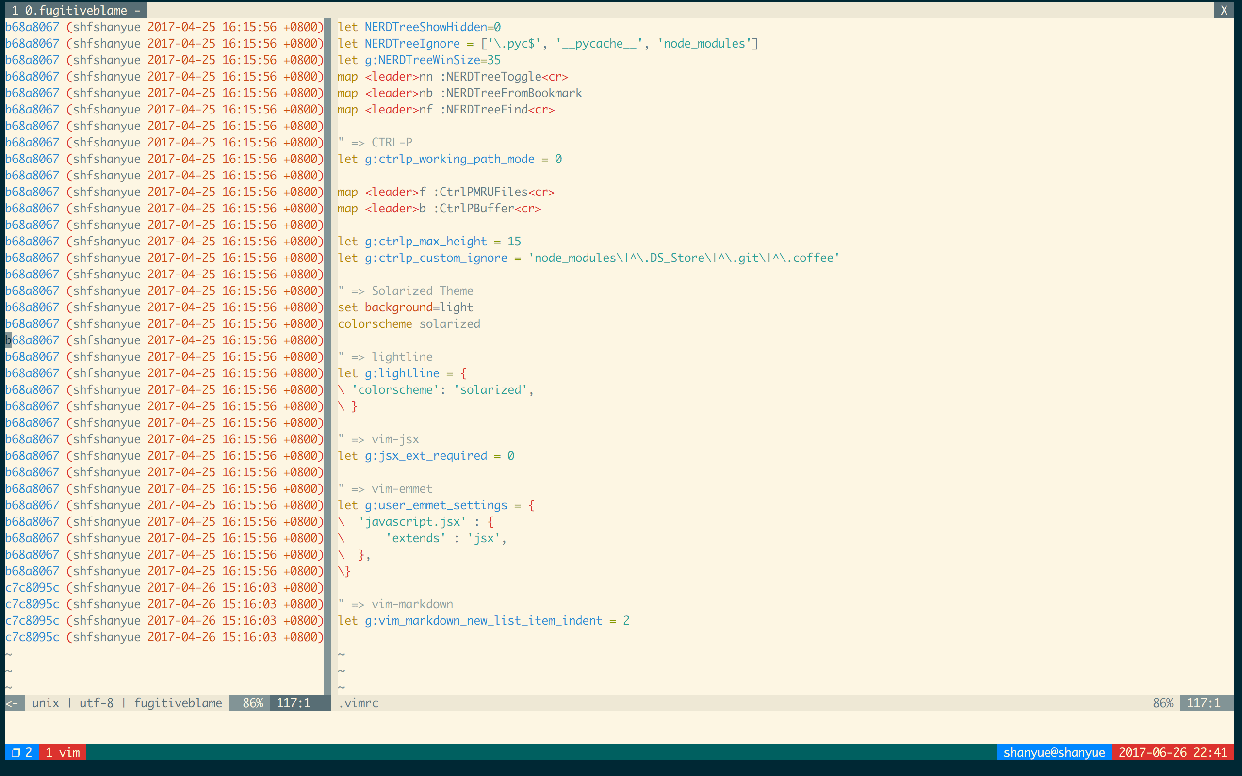Viewport: 1242px width, 776px height.
Task: Click the g:user_emmet_settings opening brace
Action: pos(531,505)
